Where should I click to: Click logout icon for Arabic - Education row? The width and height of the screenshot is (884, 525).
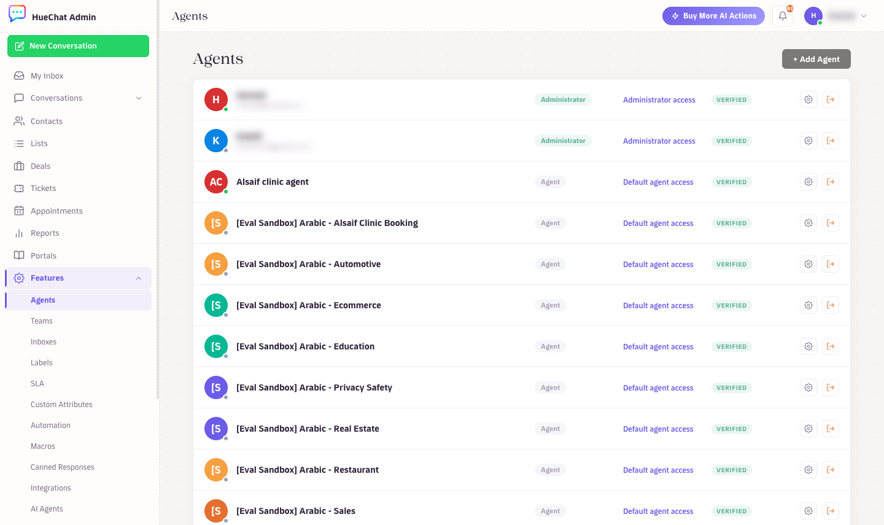point(831,346)
